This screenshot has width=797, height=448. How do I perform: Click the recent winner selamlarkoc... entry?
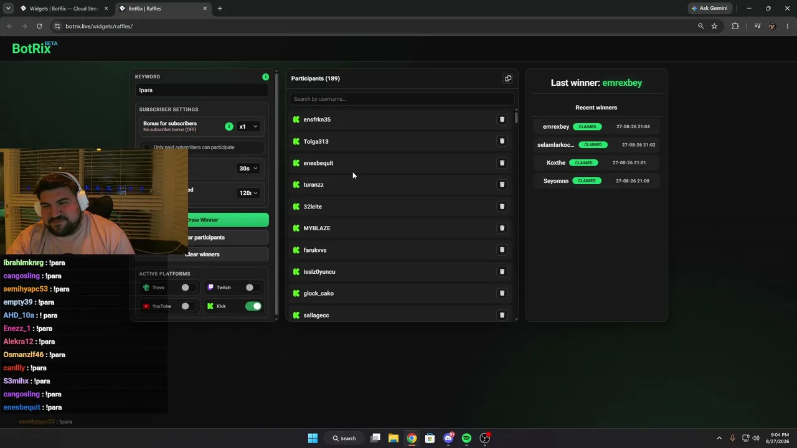point(597,145)
